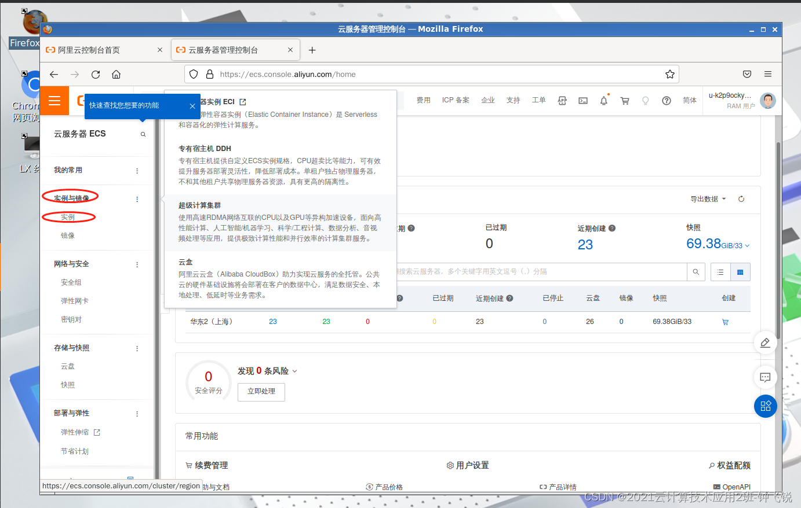The height and width of the screenshot is (508, 801).
Task: Open the edit pencil floating button
Action: point(765,343)
